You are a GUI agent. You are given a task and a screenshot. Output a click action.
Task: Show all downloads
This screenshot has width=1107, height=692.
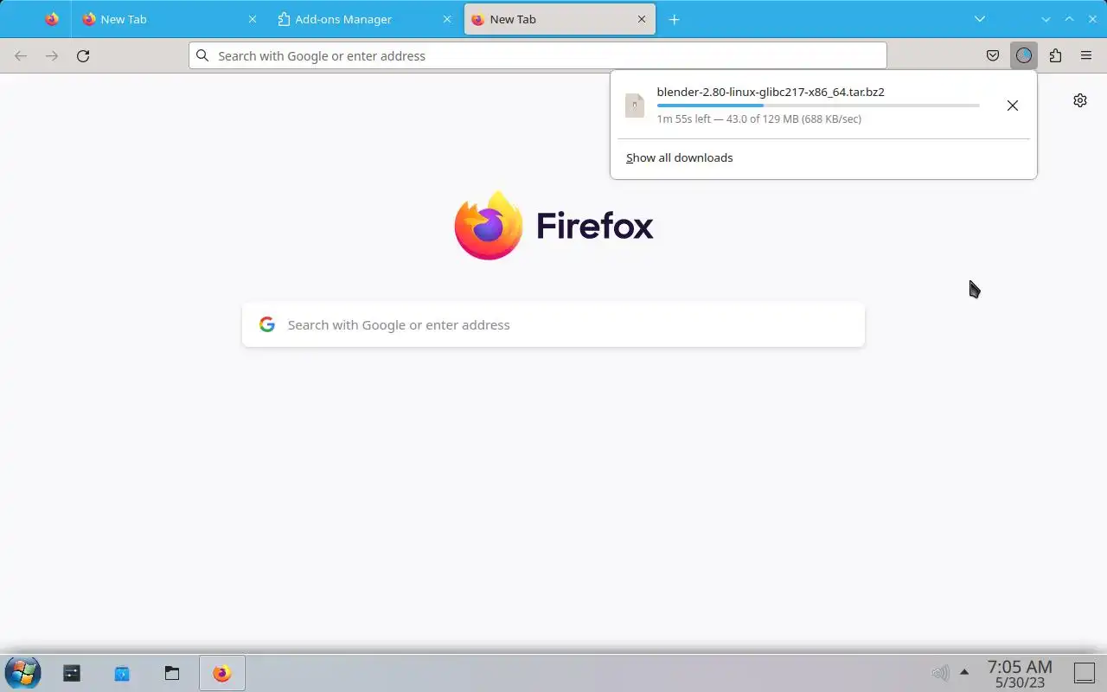(x=680, y=157)
